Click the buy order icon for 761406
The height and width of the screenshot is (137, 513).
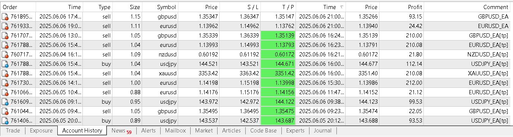point(5,121)
